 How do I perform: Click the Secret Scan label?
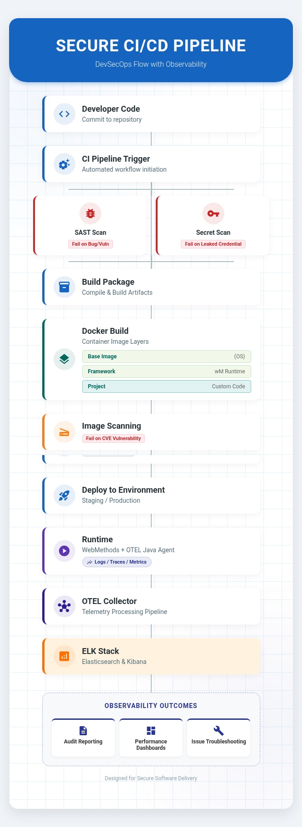[x=213, y=233]
